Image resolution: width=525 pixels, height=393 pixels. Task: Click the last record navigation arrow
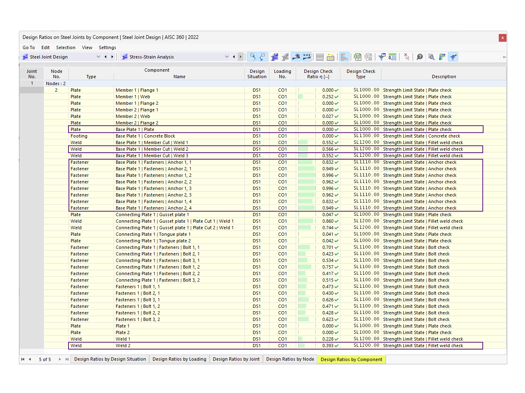(67, 359)
